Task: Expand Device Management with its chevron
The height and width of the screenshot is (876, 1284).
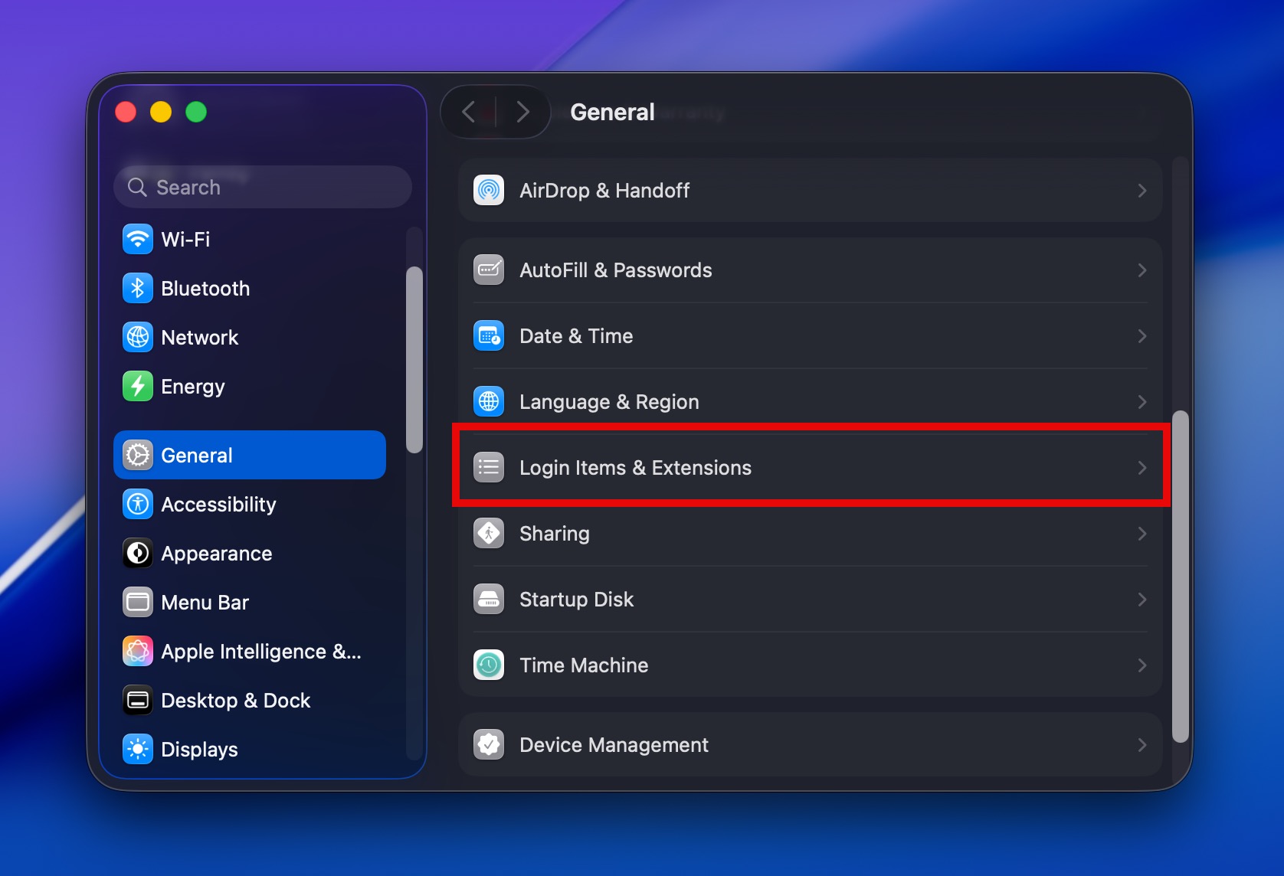Action: [x=1142, y=744]
